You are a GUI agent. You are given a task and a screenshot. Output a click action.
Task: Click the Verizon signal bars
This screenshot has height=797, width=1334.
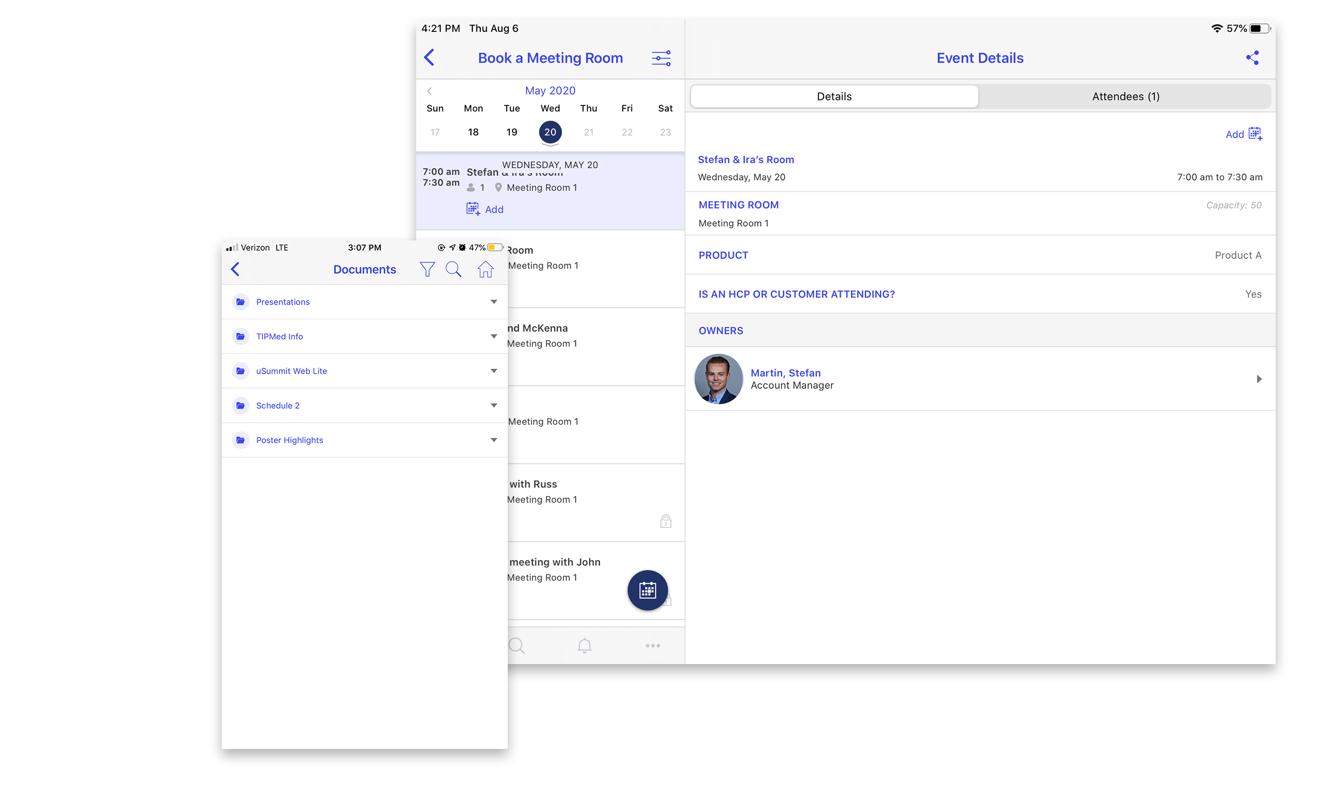(232, 248)
